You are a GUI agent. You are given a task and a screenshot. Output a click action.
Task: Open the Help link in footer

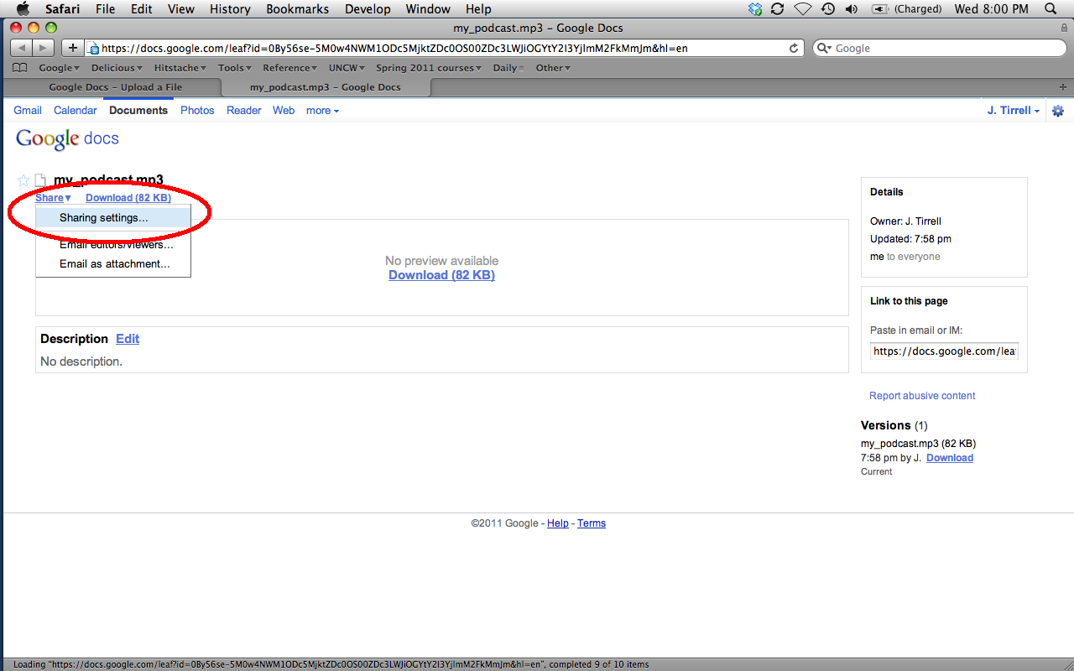click(558, 523)
